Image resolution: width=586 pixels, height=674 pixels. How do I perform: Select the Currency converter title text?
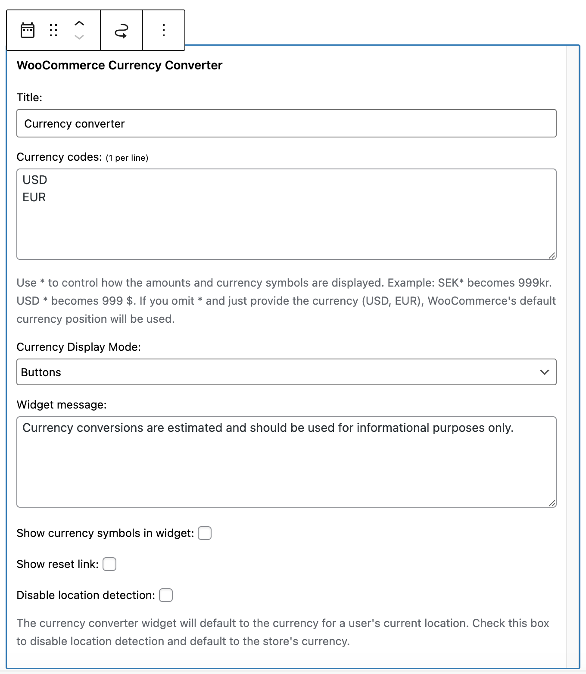tap(74, 123)
